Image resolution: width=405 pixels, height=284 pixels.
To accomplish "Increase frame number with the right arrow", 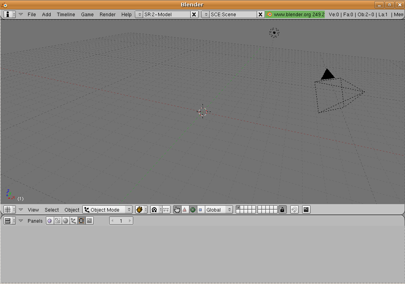I will (130, 221).
